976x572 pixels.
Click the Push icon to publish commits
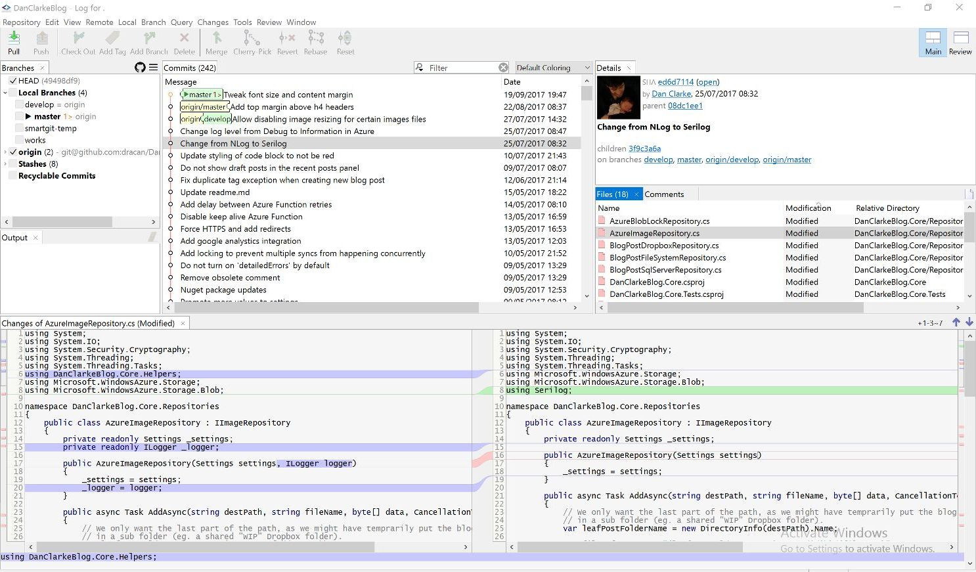coord(41,42)
